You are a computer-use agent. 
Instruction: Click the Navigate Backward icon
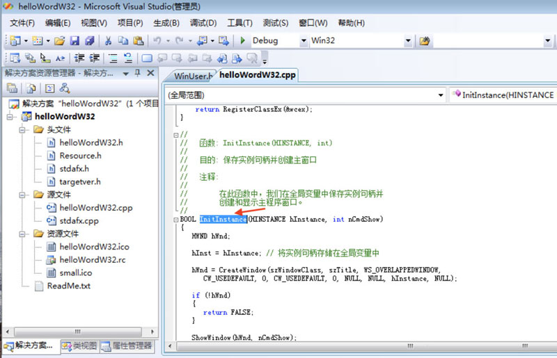pos(202,40)
